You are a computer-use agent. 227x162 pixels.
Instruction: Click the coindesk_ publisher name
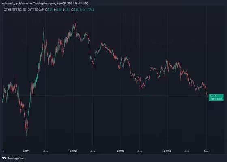(9, 4)
